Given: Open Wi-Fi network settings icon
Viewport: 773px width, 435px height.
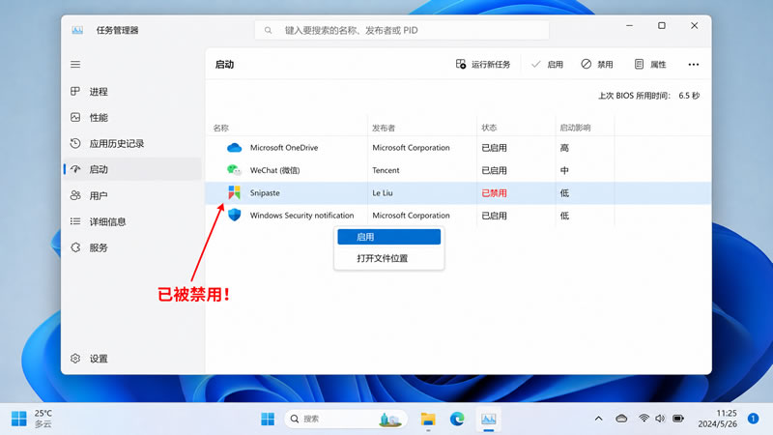Looking at the screenshot, I should tap(644, 419).
